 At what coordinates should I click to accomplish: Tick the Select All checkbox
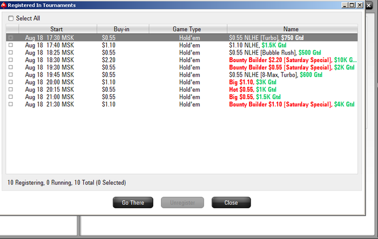click(11, 18)
